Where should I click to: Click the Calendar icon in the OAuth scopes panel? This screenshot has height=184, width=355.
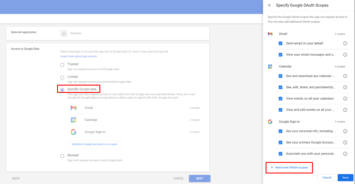pos(270,67)
